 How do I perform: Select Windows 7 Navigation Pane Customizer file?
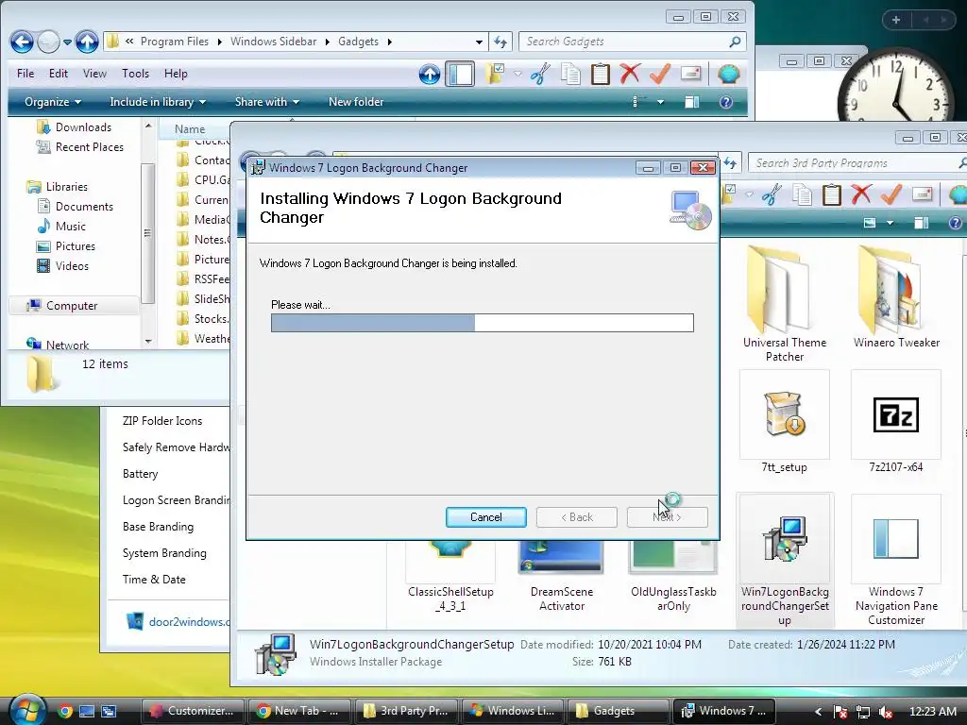896,560
